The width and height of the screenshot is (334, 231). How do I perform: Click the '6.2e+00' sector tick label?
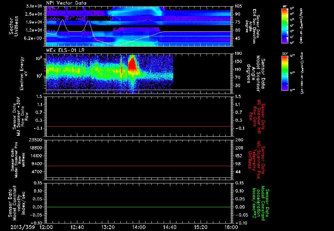coord(34,38)
